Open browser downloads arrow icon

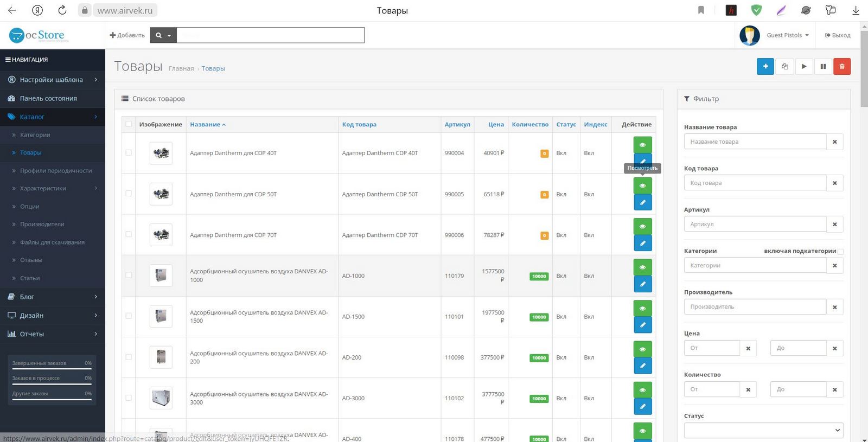click(x=856, y=10)
